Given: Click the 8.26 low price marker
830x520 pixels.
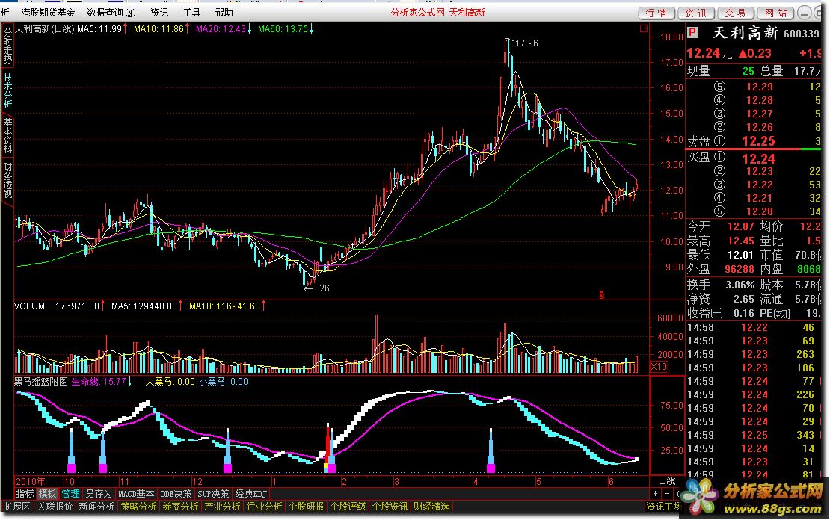Looking at the screenshot, I should (x=320, y=288).
